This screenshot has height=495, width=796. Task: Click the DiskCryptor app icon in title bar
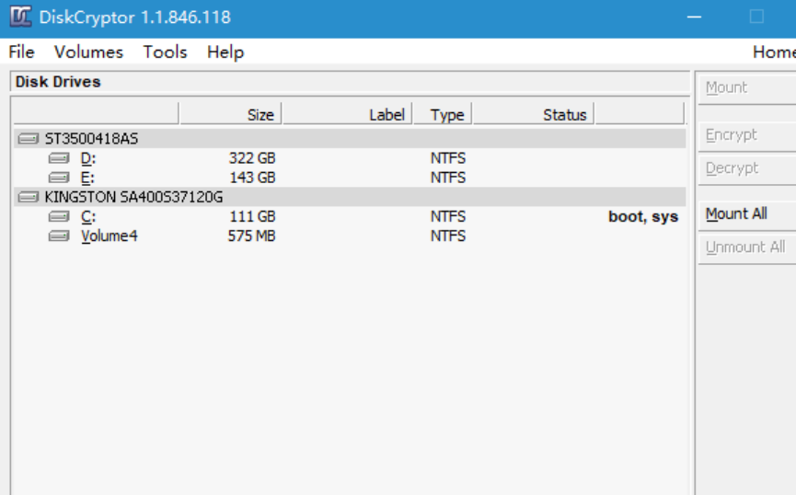20,17
